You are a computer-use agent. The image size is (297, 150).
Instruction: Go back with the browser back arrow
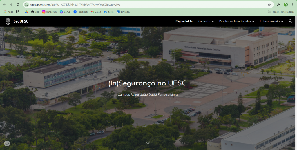(x=4, y=5)
